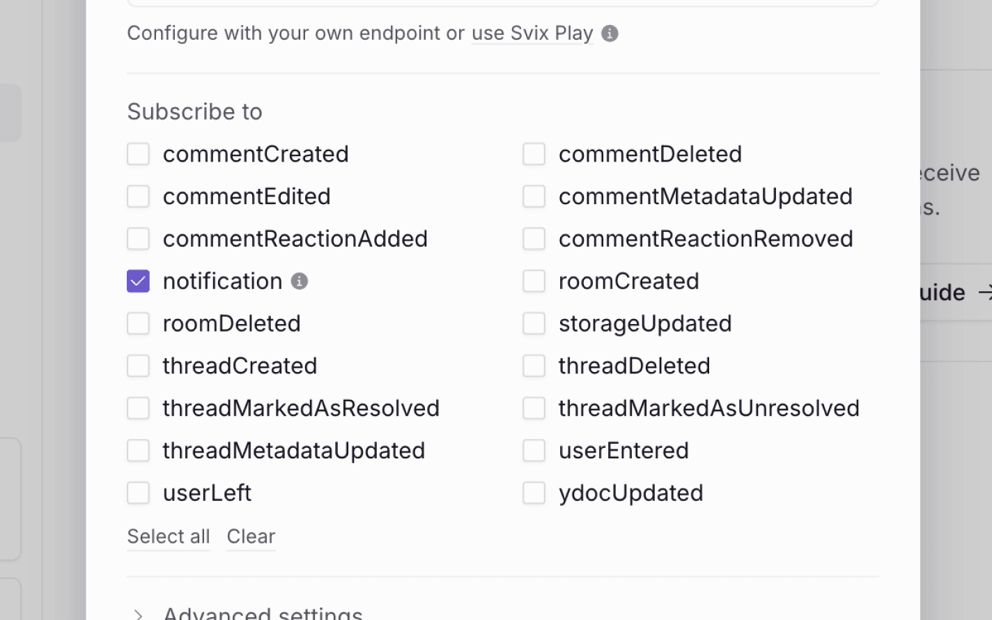Image resolution: width=992 pixels, height=620 pixels.
Task: Click the info icon next to notification
Action: point(300,281)
